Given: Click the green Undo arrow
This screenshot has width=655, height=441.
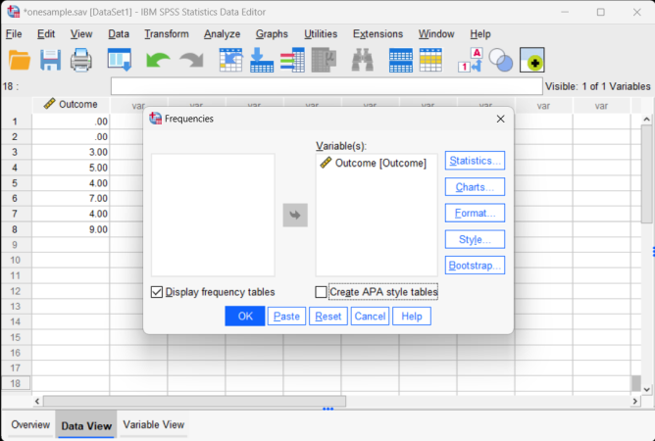Looking at the screenshot, I should click(158, 60).
